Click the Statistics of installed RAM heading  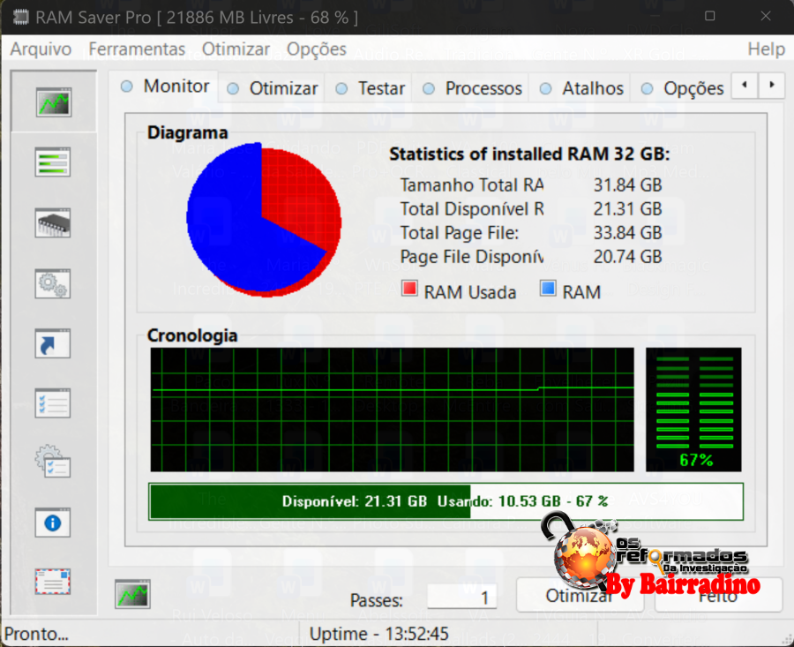[529, 154]
